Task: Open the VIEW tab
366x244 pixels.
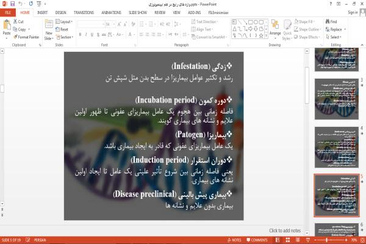Action: 176,13
